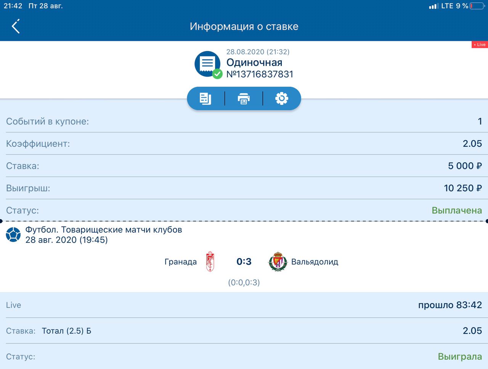Print the bet slip via printer icon

pos(244,98)
